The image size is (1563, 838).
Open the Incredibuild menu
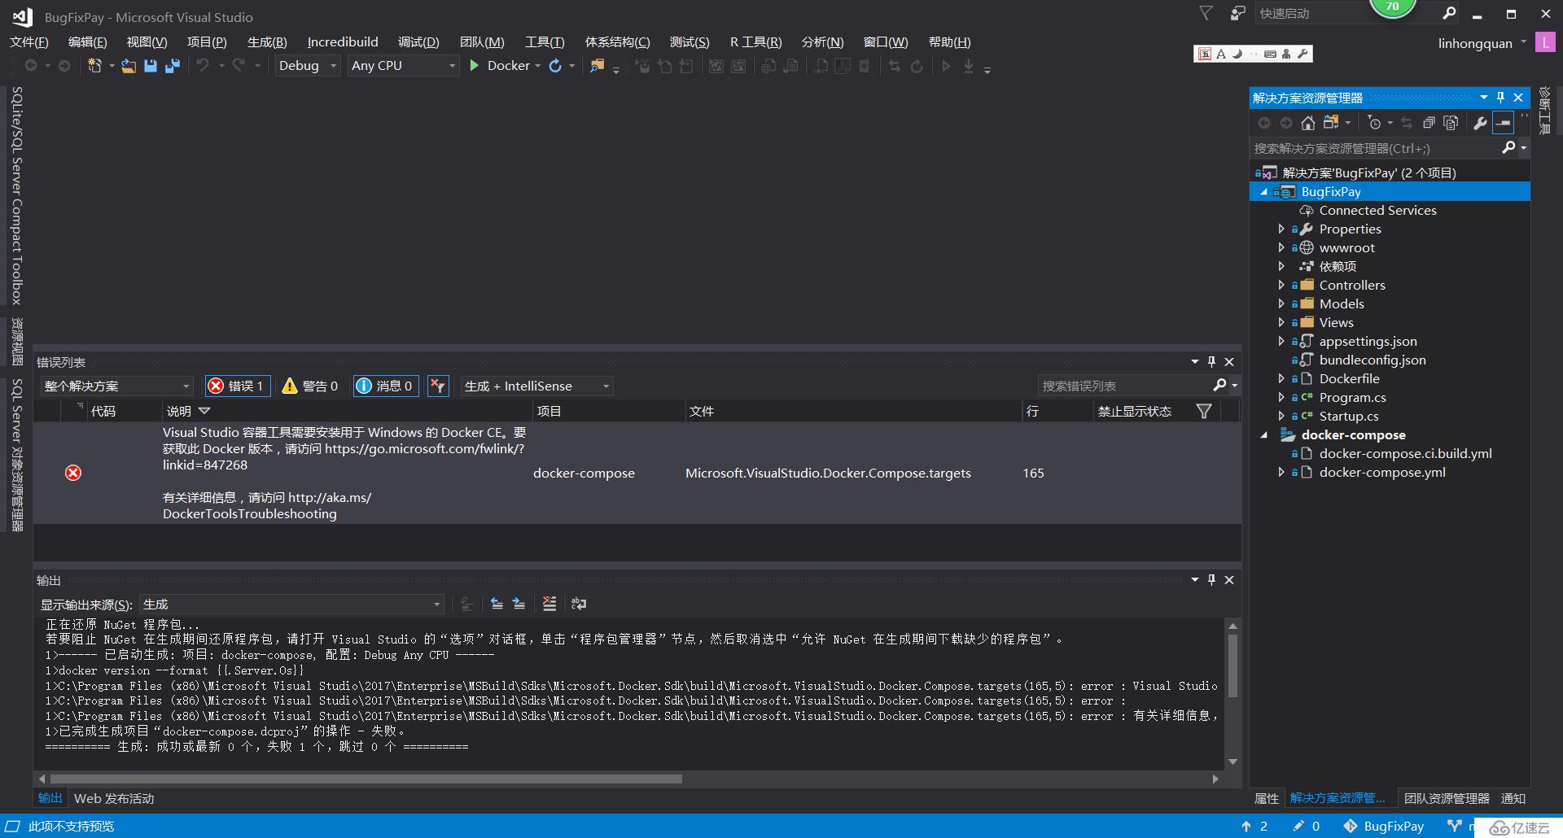343,41
